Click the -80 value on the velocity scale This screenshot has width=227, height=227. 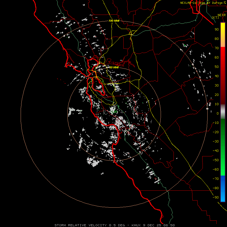coord(216,188)
